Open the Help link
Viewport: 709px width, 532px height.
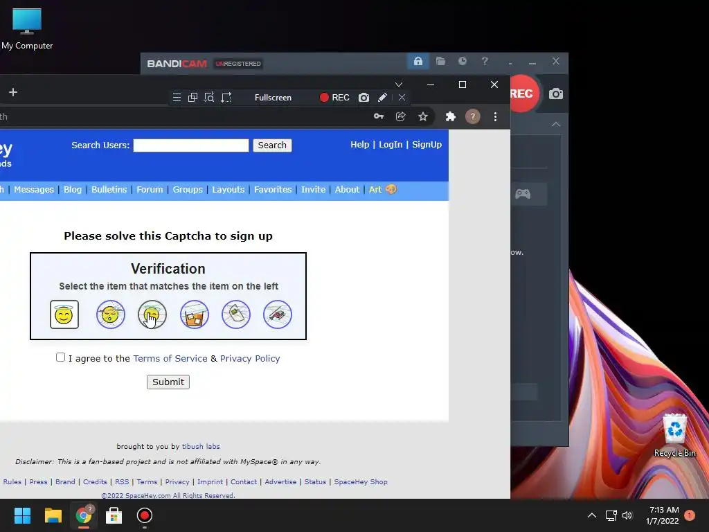tap(360, 144)
